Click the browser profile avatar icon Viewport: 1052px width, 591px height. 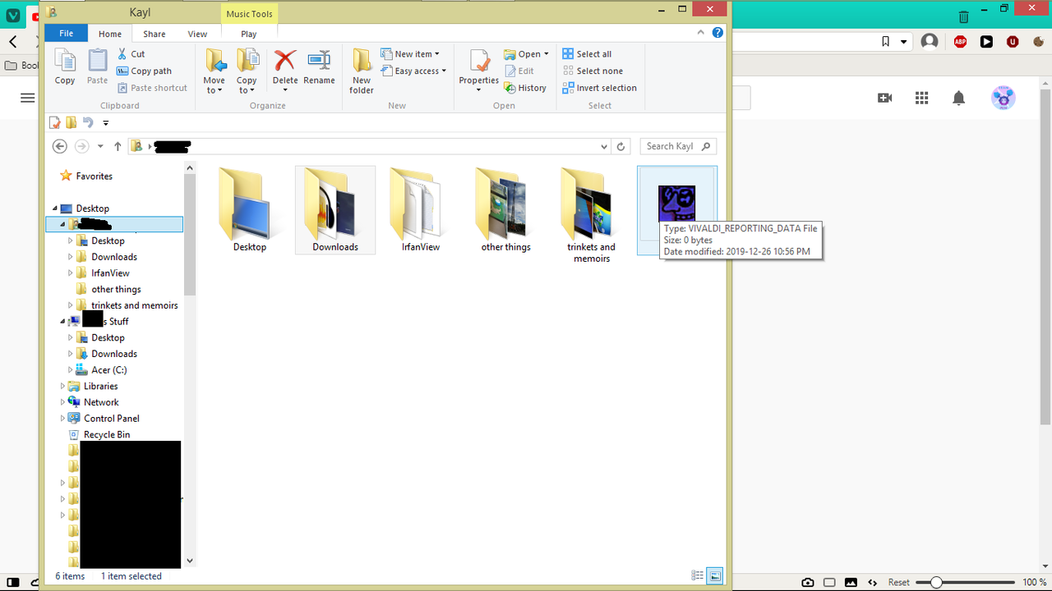(930, 41)
